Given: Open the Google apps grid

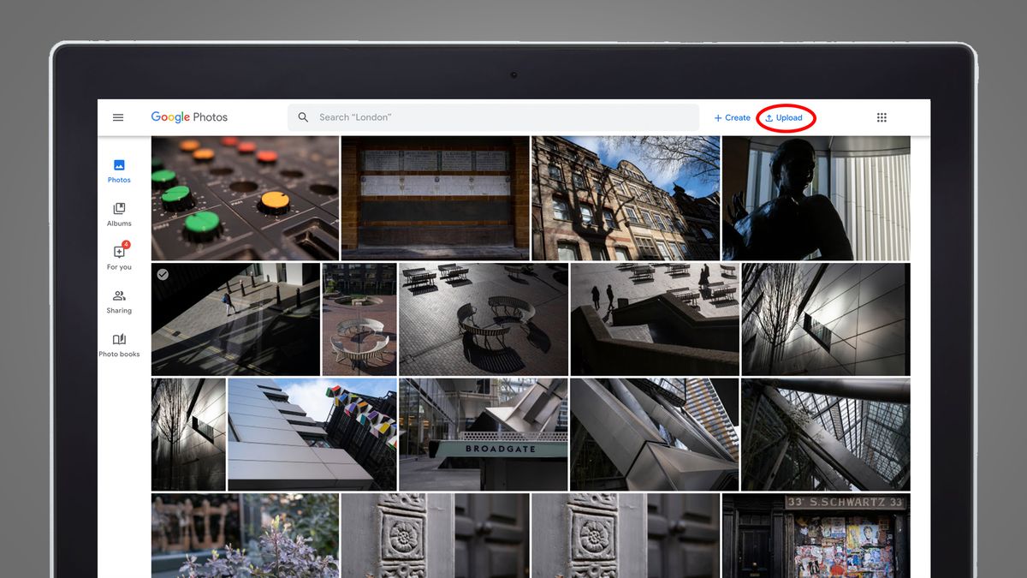Looking at the screenshot, I should [x=881, y=116].
